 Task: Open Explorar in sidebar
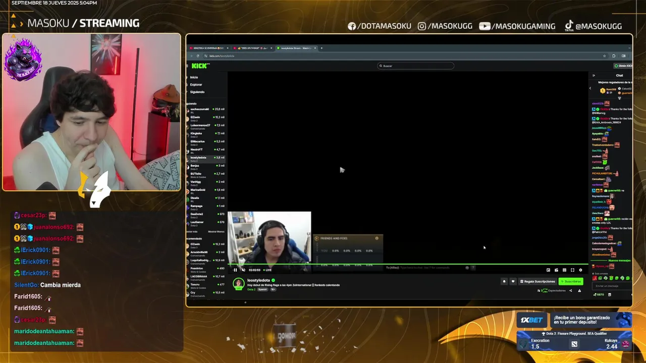196,84
